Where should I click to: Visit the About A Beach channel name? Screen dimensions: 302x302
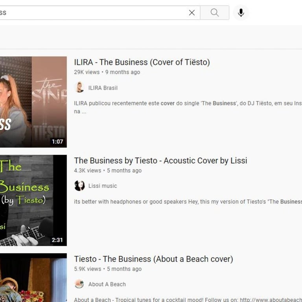click(107, 284)
